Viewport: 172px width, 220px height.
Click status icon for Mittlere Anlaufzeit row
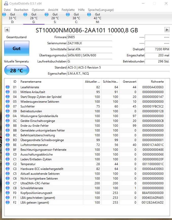click(8, 92)
